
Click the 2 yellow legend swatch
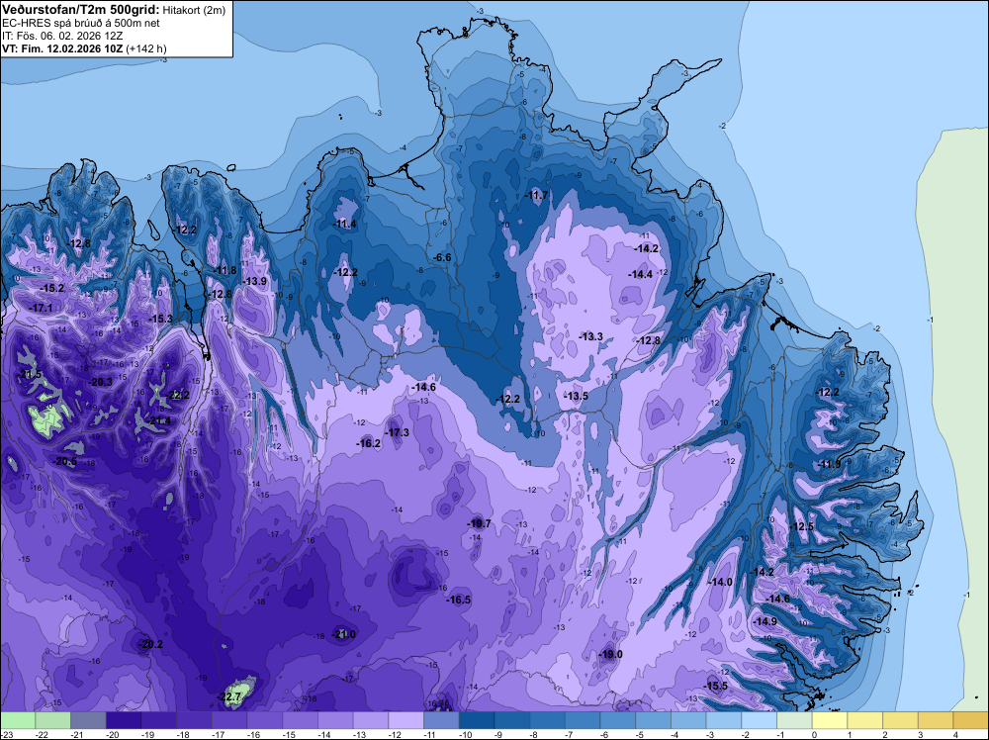(901, 720)
